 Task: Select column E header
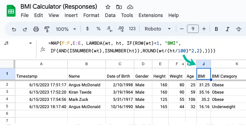click(160, 64)
